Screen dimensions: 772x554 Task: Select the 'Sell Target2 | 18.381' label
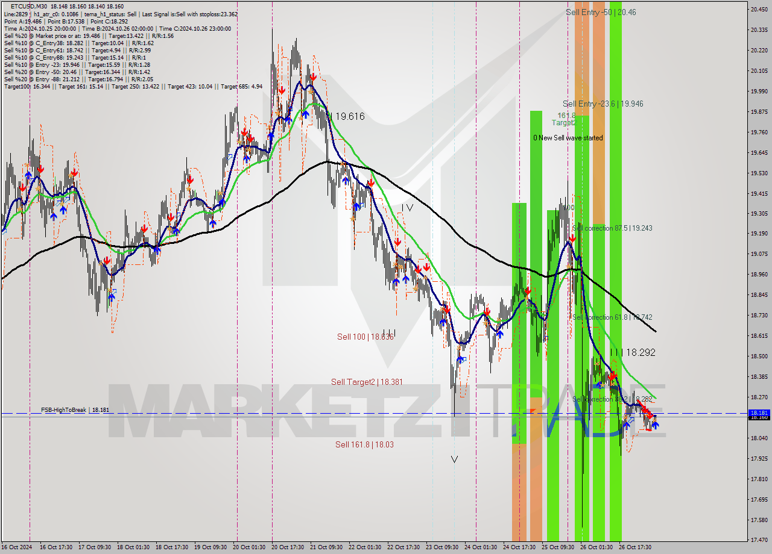point(367,382)
